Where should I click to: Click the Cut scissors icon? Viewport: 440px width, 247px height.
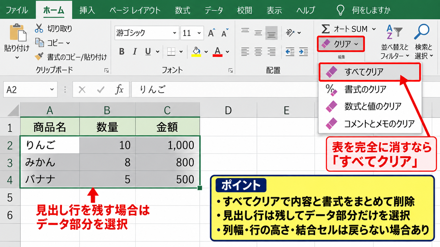coord(39,28)
